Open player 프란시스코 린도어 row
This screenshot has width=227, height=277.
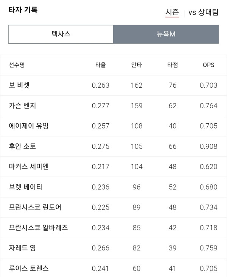click(113, 208)
